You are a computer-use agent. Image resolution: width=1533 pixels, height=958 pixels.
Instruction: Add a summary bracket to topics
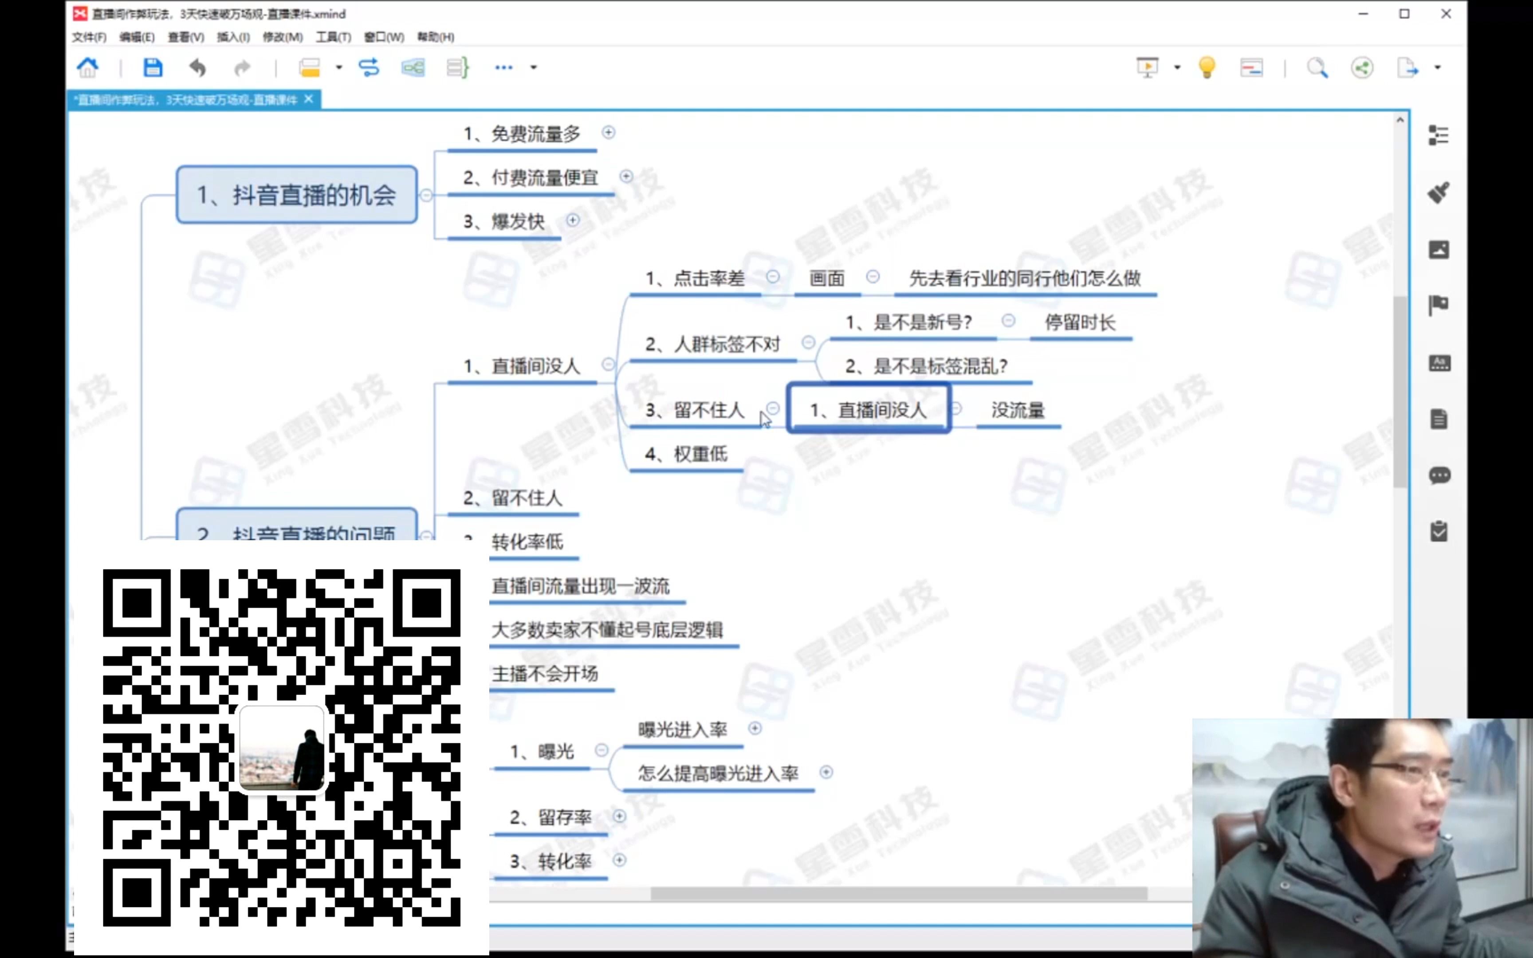tap(457, 67)
